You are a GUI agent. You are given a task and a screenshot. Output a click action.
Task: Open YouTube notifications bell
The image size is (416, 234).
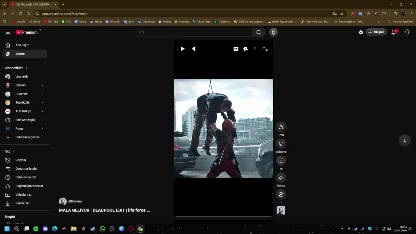pos(394,32)
